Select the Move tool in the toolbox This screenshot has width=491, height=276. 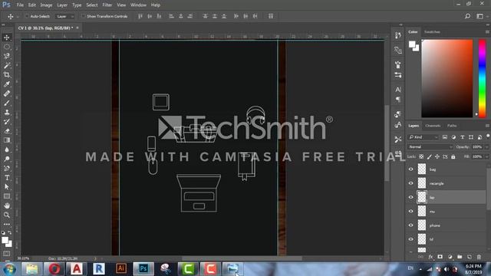pyautogui.click(x=7, y=38)
